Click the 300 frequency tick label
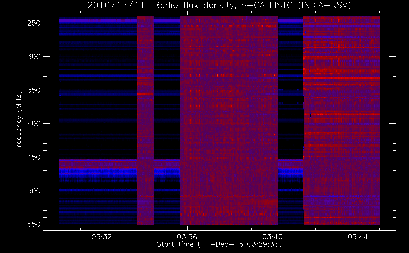This screenshot has width=409, height=253. click(x=34, y=57)
